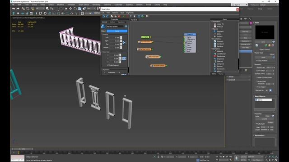Viewport: 289px width, 162px height.
Task: Select the Linear 1S generator node header
Action: point(190,34)
